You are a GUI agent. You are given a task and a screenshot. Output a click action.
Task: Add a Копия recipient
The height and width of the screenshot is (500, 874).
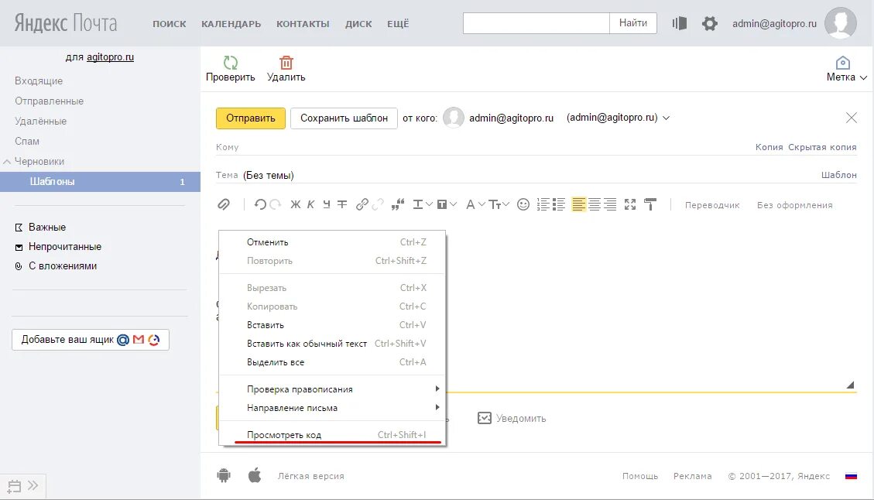769,147
